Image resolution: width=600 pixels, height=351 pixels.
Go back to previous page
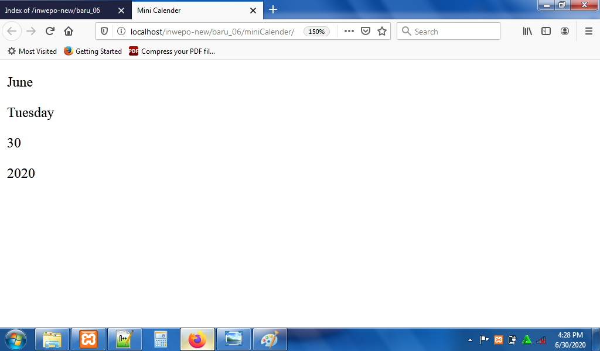click(12, 32)
